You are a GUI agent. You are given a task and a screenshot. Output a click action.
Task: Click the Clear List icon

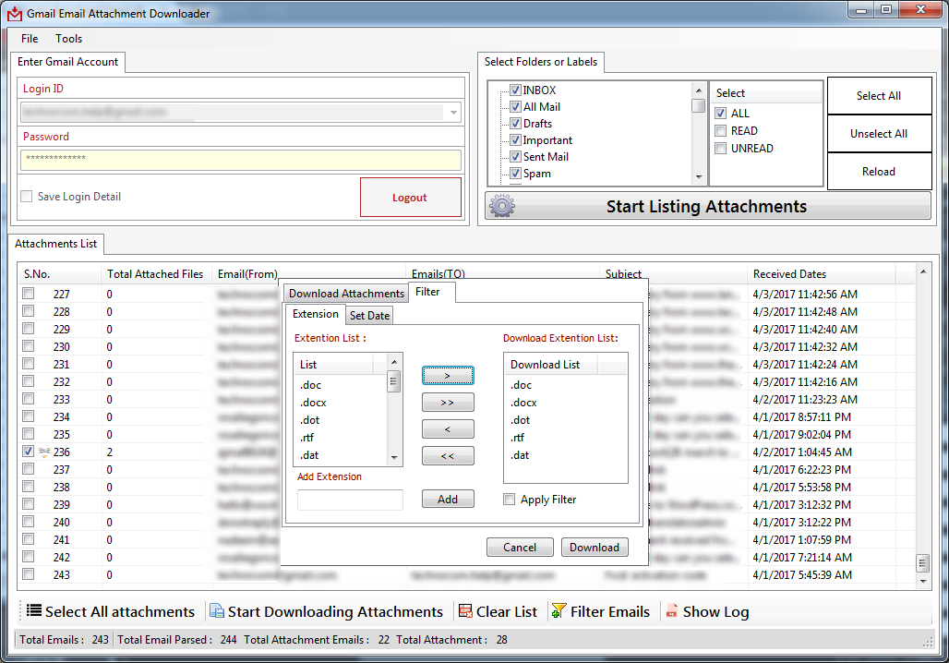tap(465, 611)
